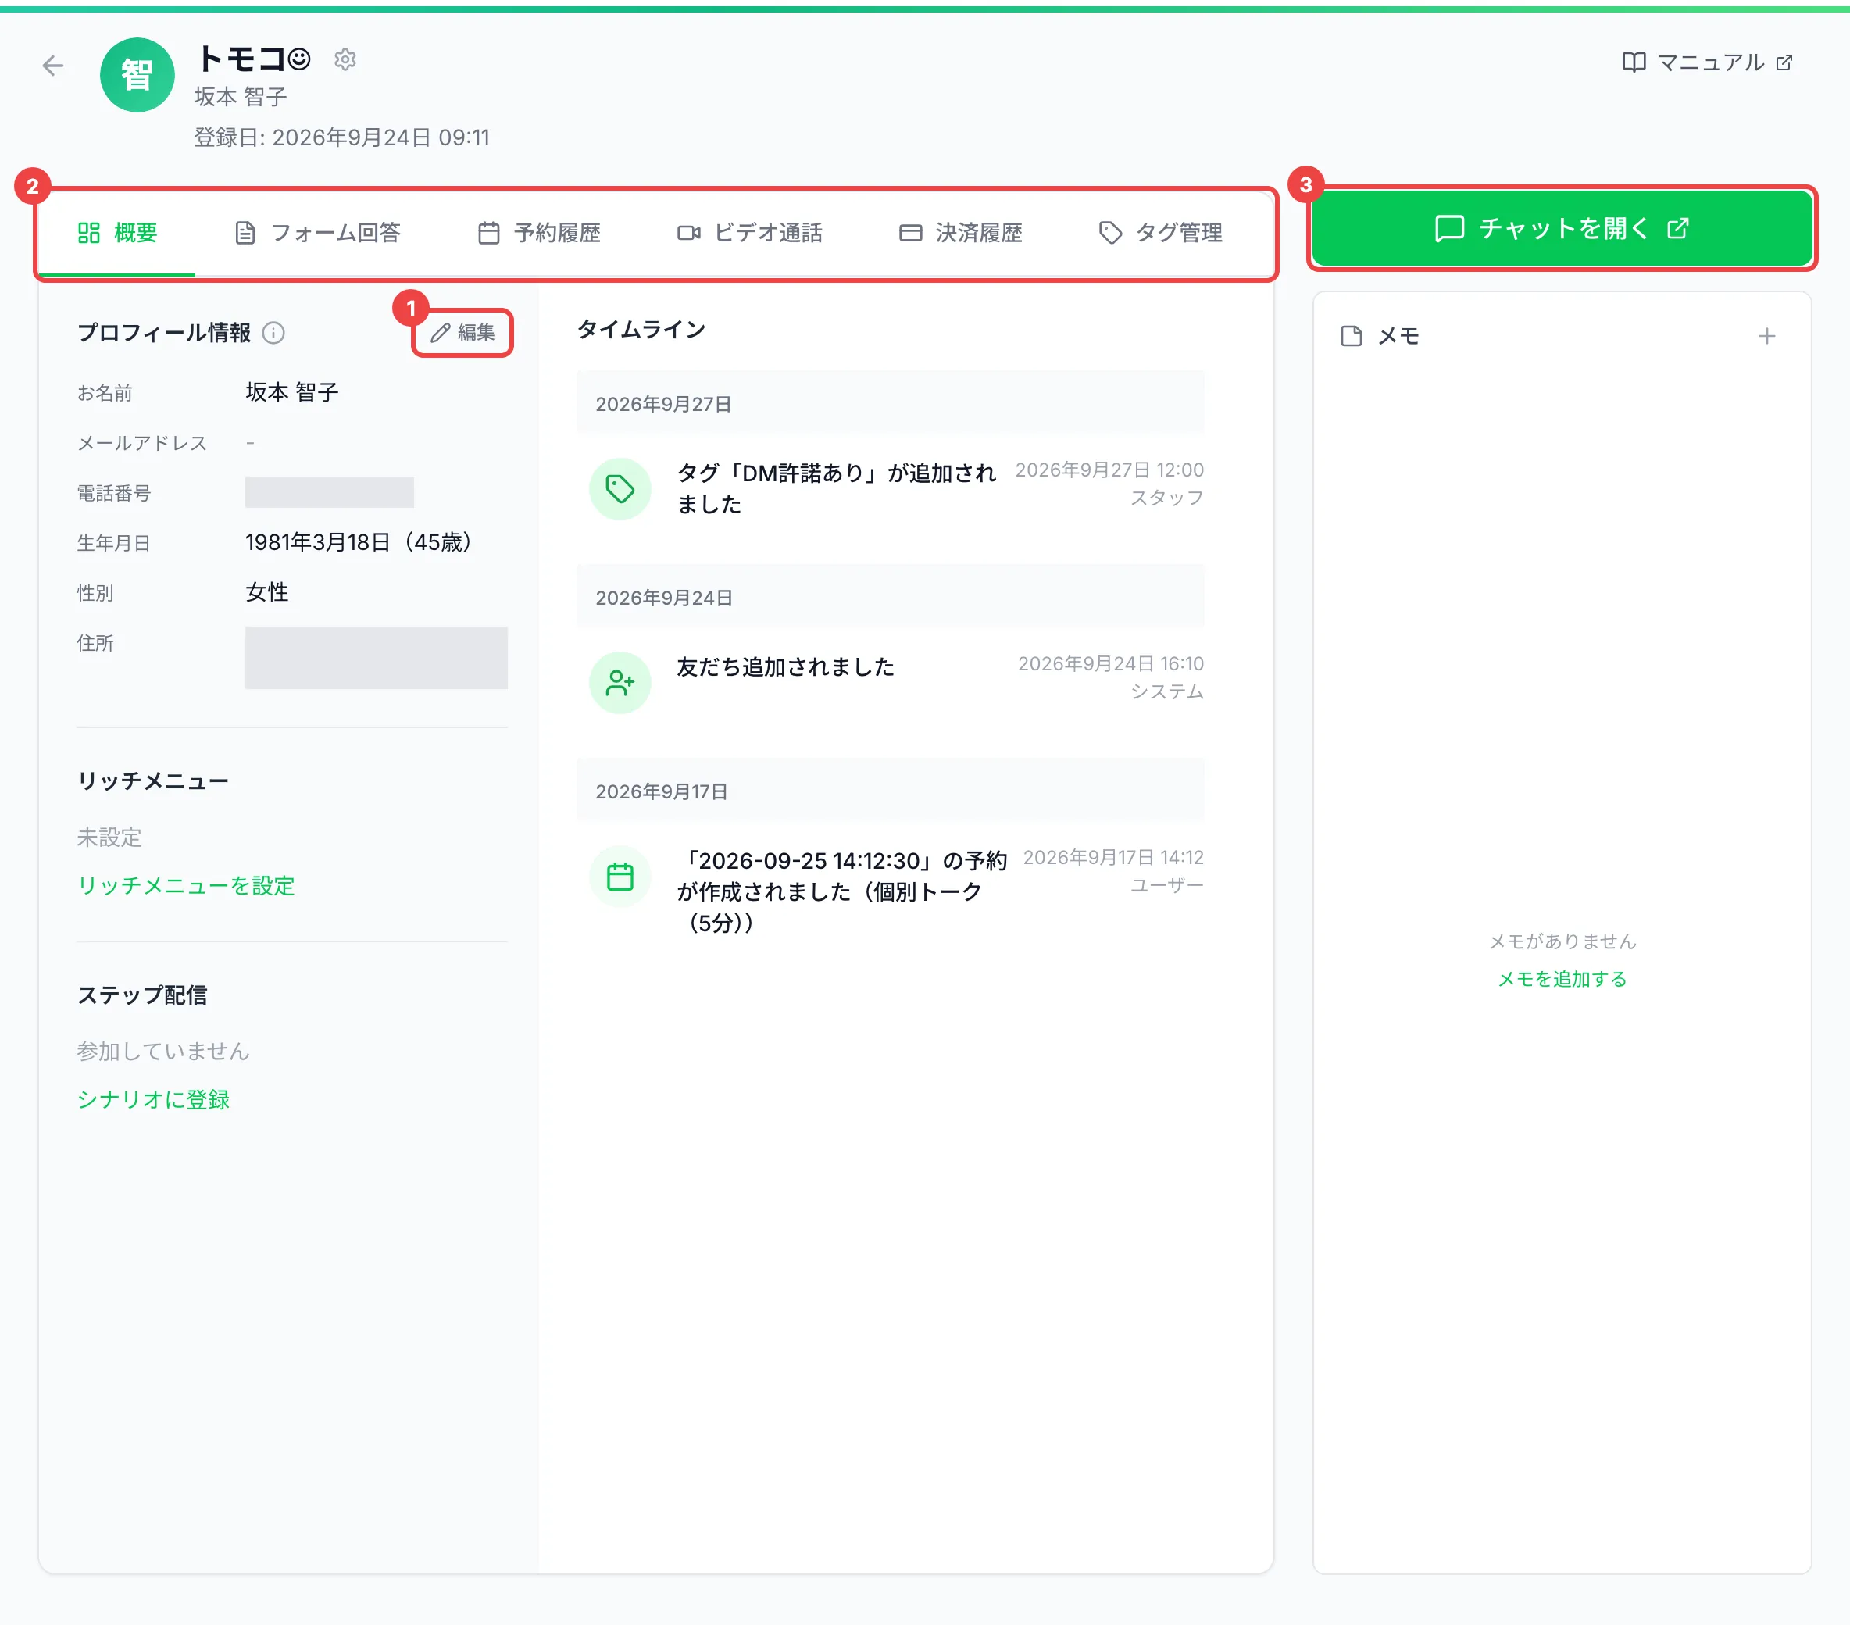
Task: Click チャットを開く button
Action: pos(1561,228)
